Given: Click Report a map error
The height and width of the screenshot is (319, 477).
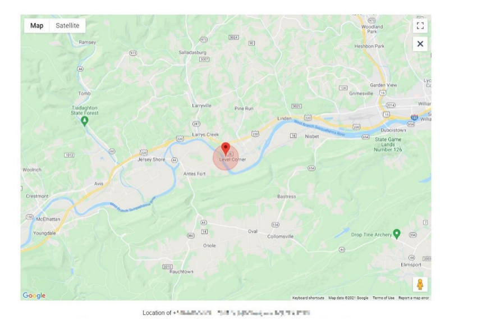Looking at the screenshot, I should (x=414, y=298).
